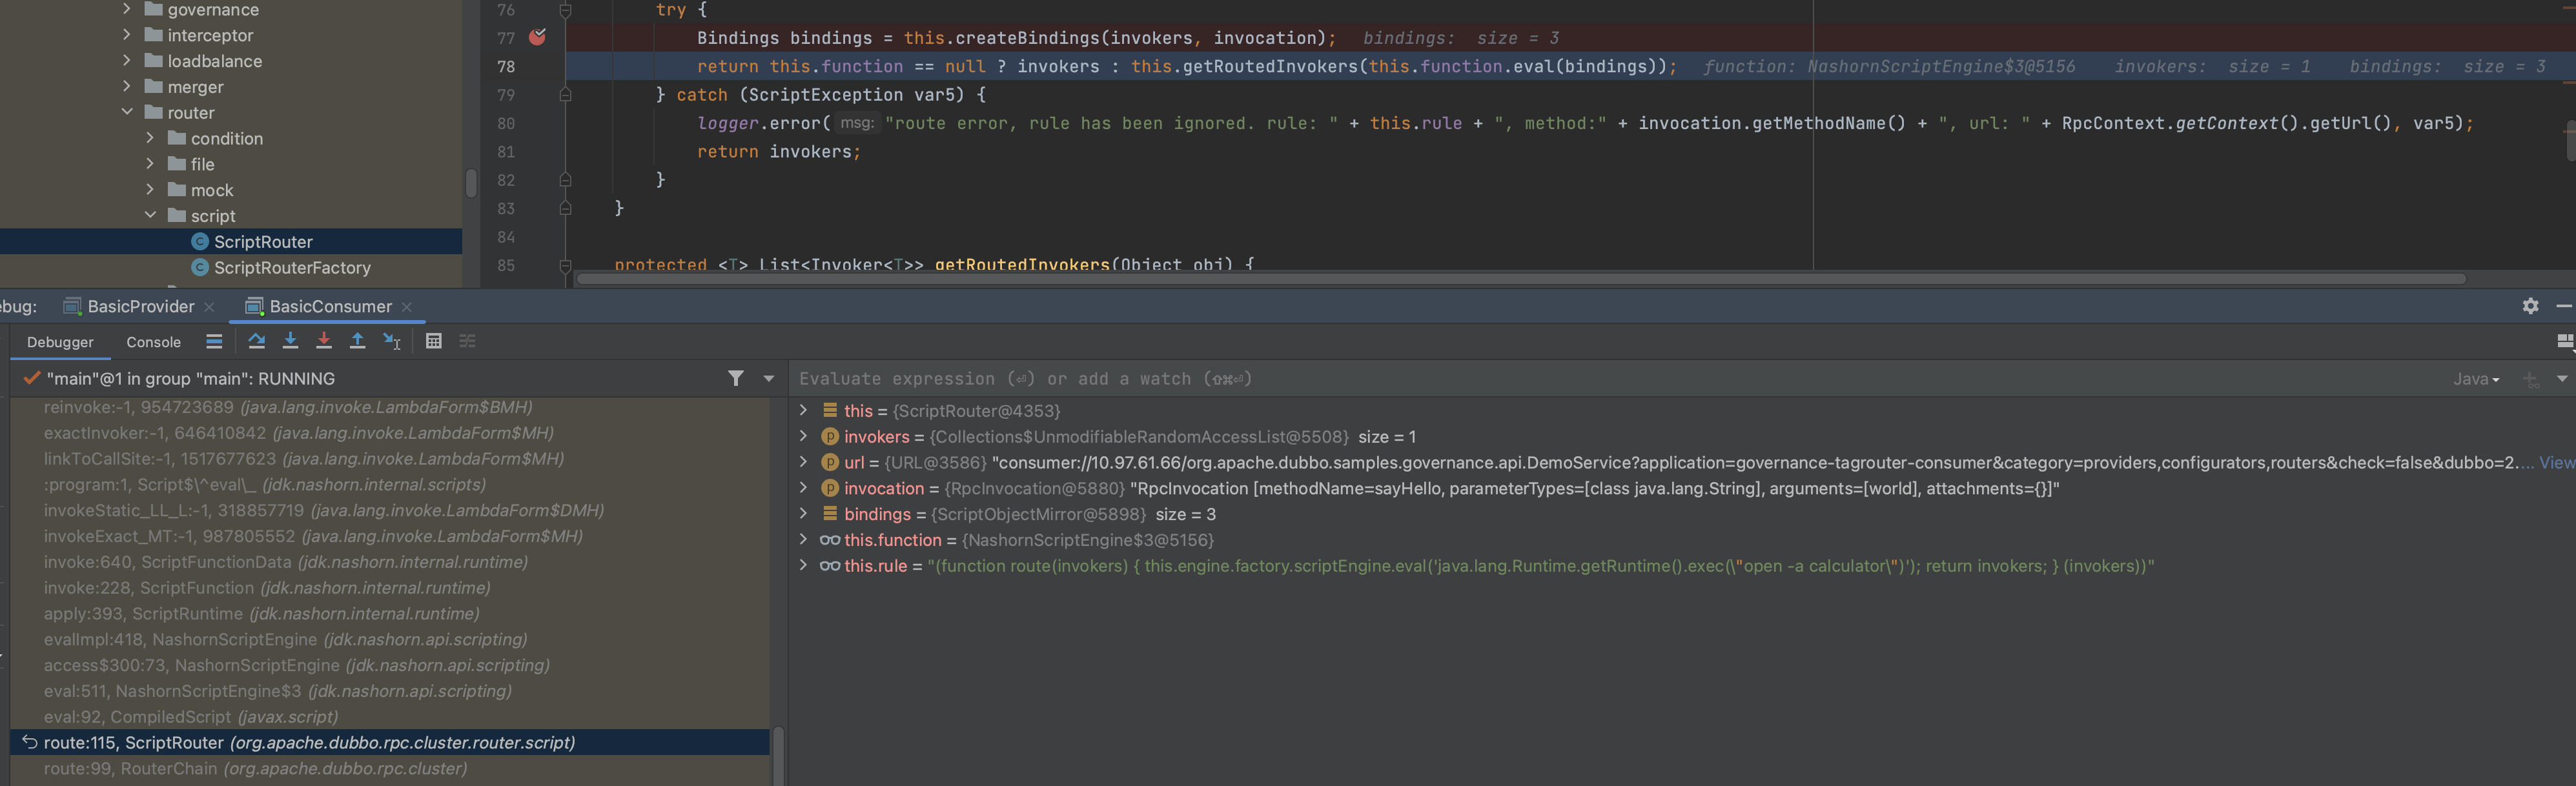Expand the loadbalance folder
Viewport: 2576px width, 786px height.
(127, 60)
